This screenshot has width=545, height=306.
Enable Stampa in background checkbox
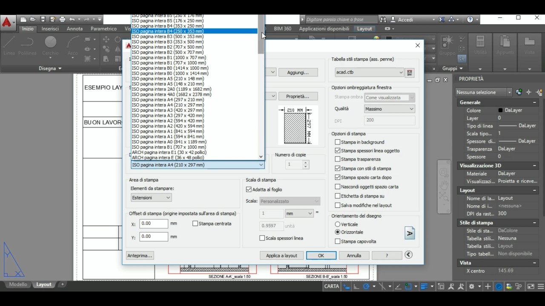(x=338, y=142)
